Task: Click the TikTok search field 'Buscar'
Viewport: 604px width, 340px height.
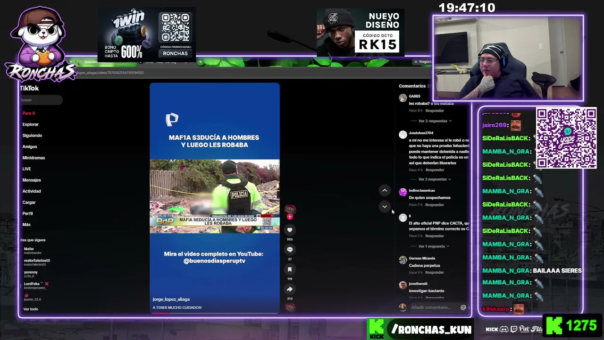Action: click(x=41, y=100)
